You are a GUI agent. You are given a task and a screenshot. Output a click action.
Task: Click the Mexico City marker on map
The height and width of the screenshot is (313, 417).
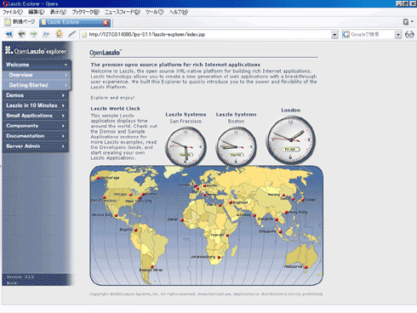click(116, 215)
